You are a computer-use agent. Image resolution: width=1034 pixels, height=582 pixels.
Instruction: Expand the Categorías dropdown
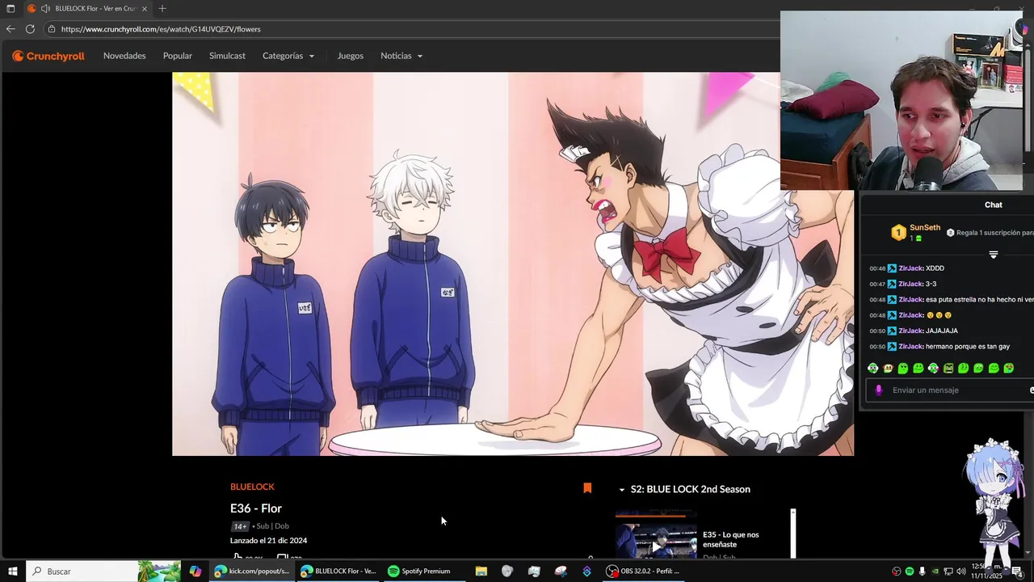(288, 56)
